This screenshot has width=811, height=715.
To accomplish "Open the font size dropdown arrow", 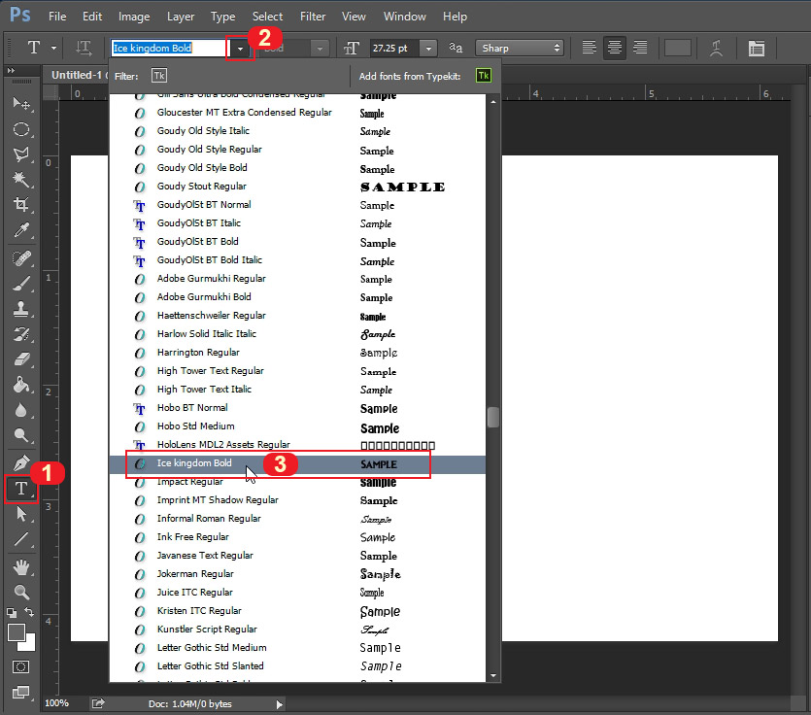I will (428, 49).
